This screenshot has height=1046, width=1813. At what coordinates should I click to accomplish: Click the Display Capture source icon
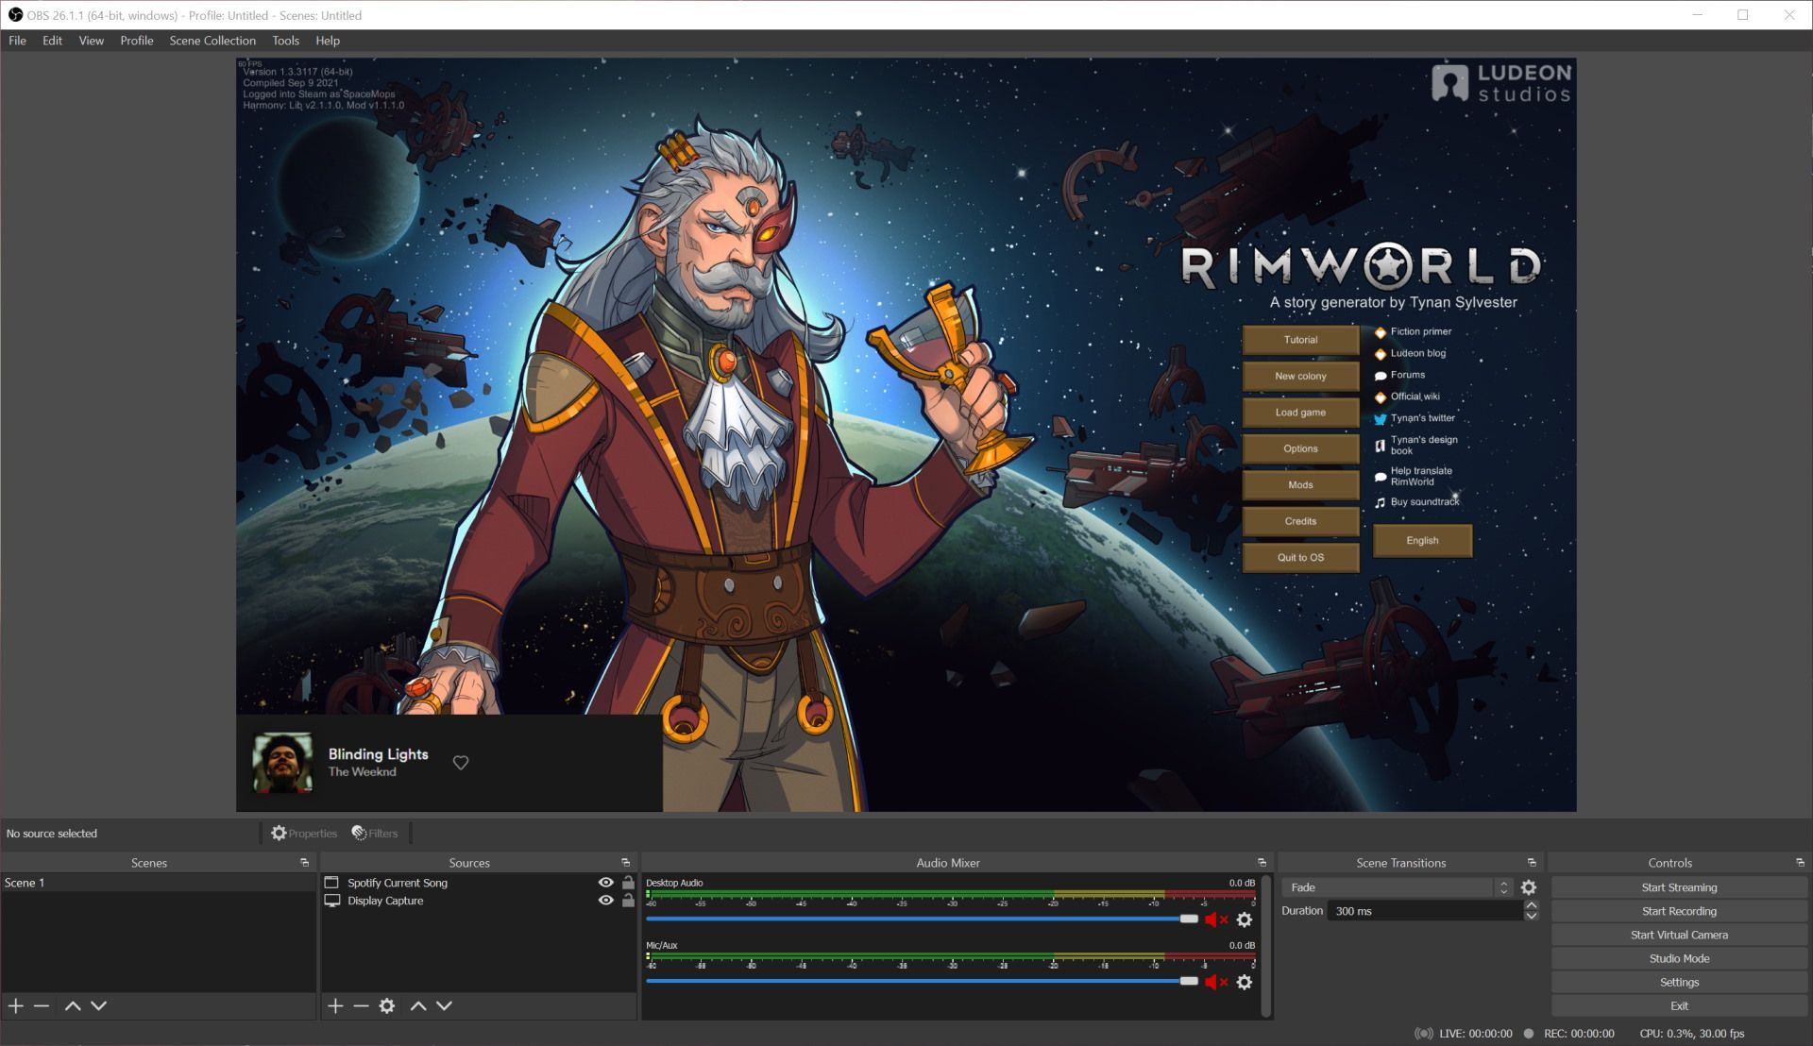330,901
